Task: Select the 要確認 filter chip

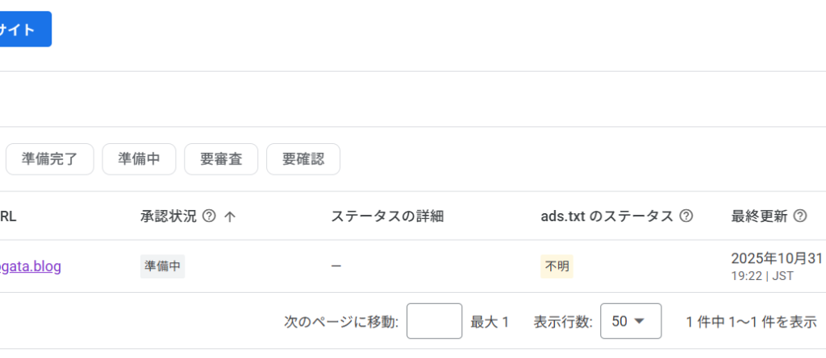Action: pos(303,159)
